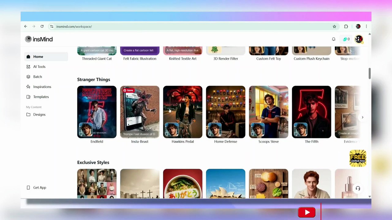Reload the insMind workspace page
This screenshot has width=392, height=220.
(42, 27)
